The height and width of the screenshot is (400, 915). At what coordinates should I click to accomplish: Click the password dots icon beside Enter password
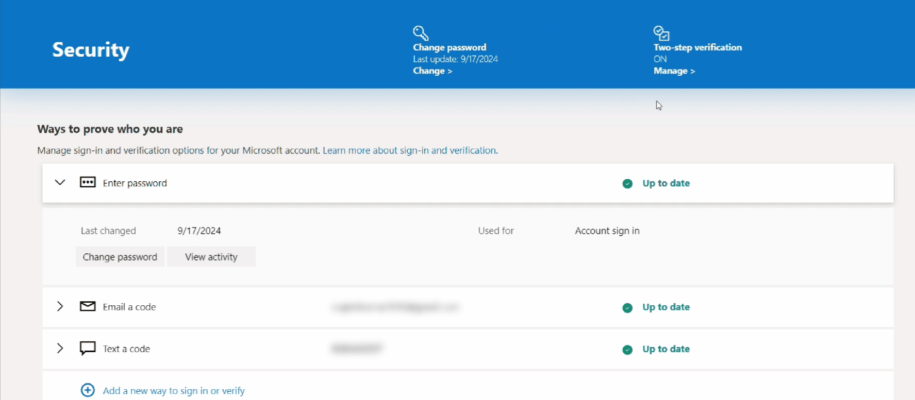click(x=88, y=182)
